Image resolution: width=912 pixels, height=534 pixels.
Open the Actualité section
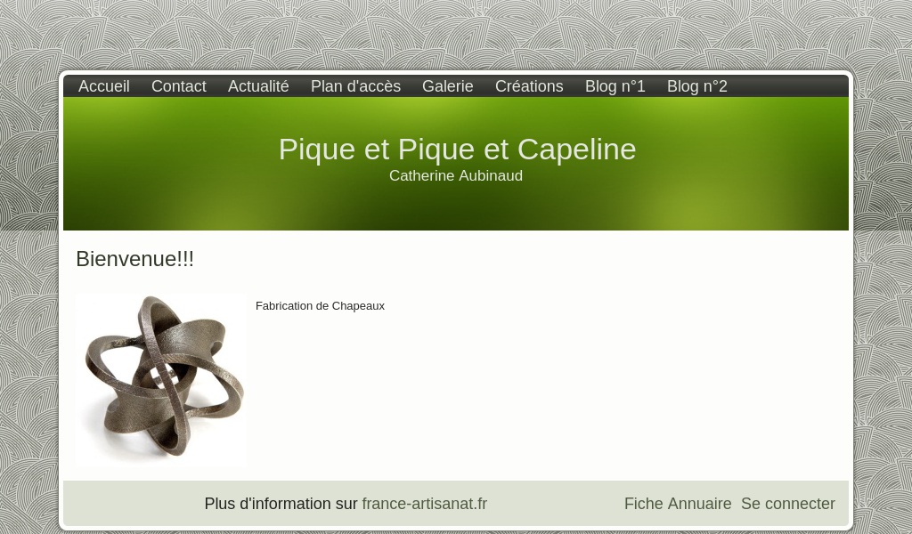click(x=258, y=86)
